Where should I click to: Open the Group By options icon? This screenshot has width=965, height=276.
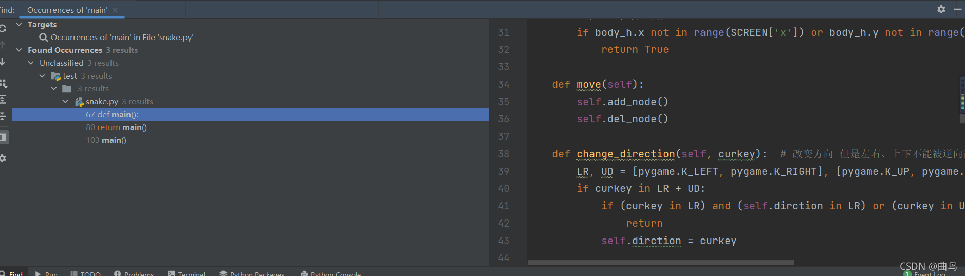[3, 83]
